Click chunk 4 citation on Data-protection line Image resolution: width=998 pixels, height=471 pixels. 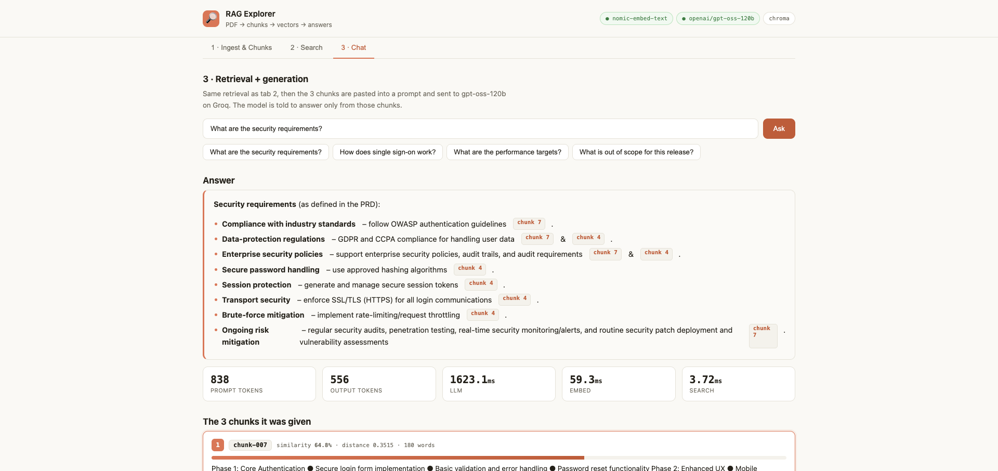588,238
